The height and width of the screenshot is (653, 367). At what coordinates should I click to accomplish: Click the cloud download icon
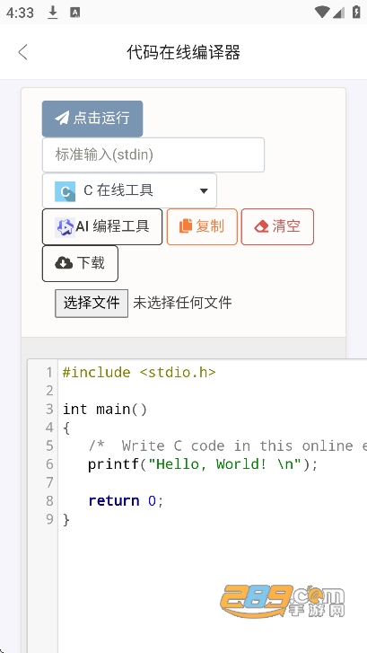pyautogui.click(x=64, y=263)
